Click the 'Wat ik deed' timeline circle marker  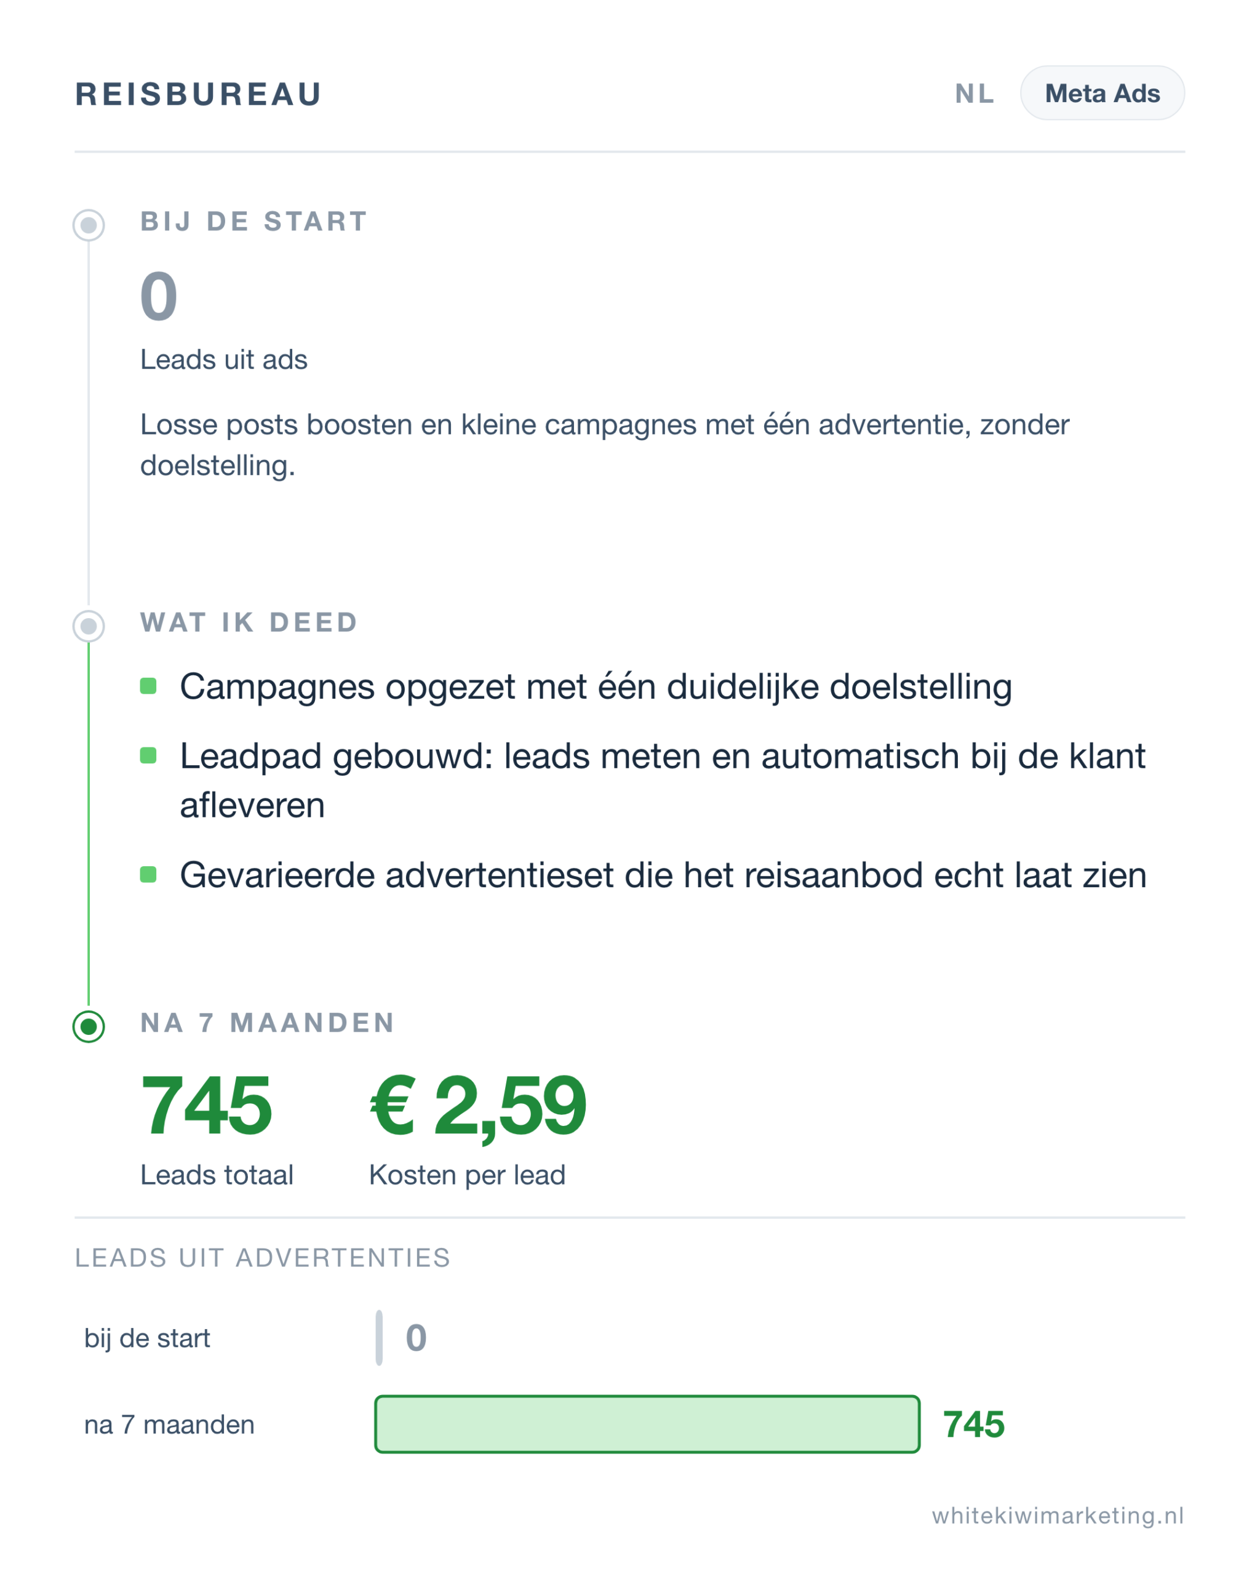pos(89,625)
